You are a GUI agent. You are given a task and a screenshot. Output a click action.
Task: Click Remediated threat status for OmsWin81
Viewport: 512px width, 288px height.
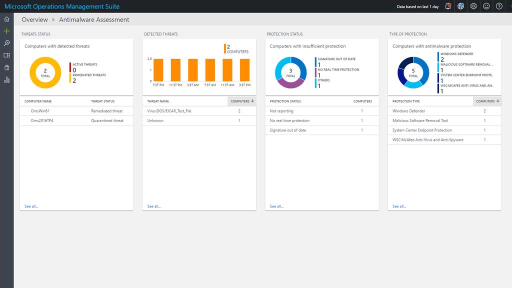(107, 111)
